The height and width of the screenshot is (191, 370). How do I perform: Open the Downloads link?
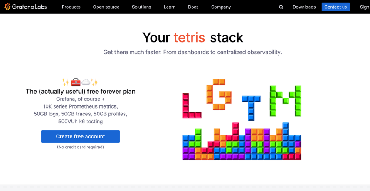pos(304,7)
